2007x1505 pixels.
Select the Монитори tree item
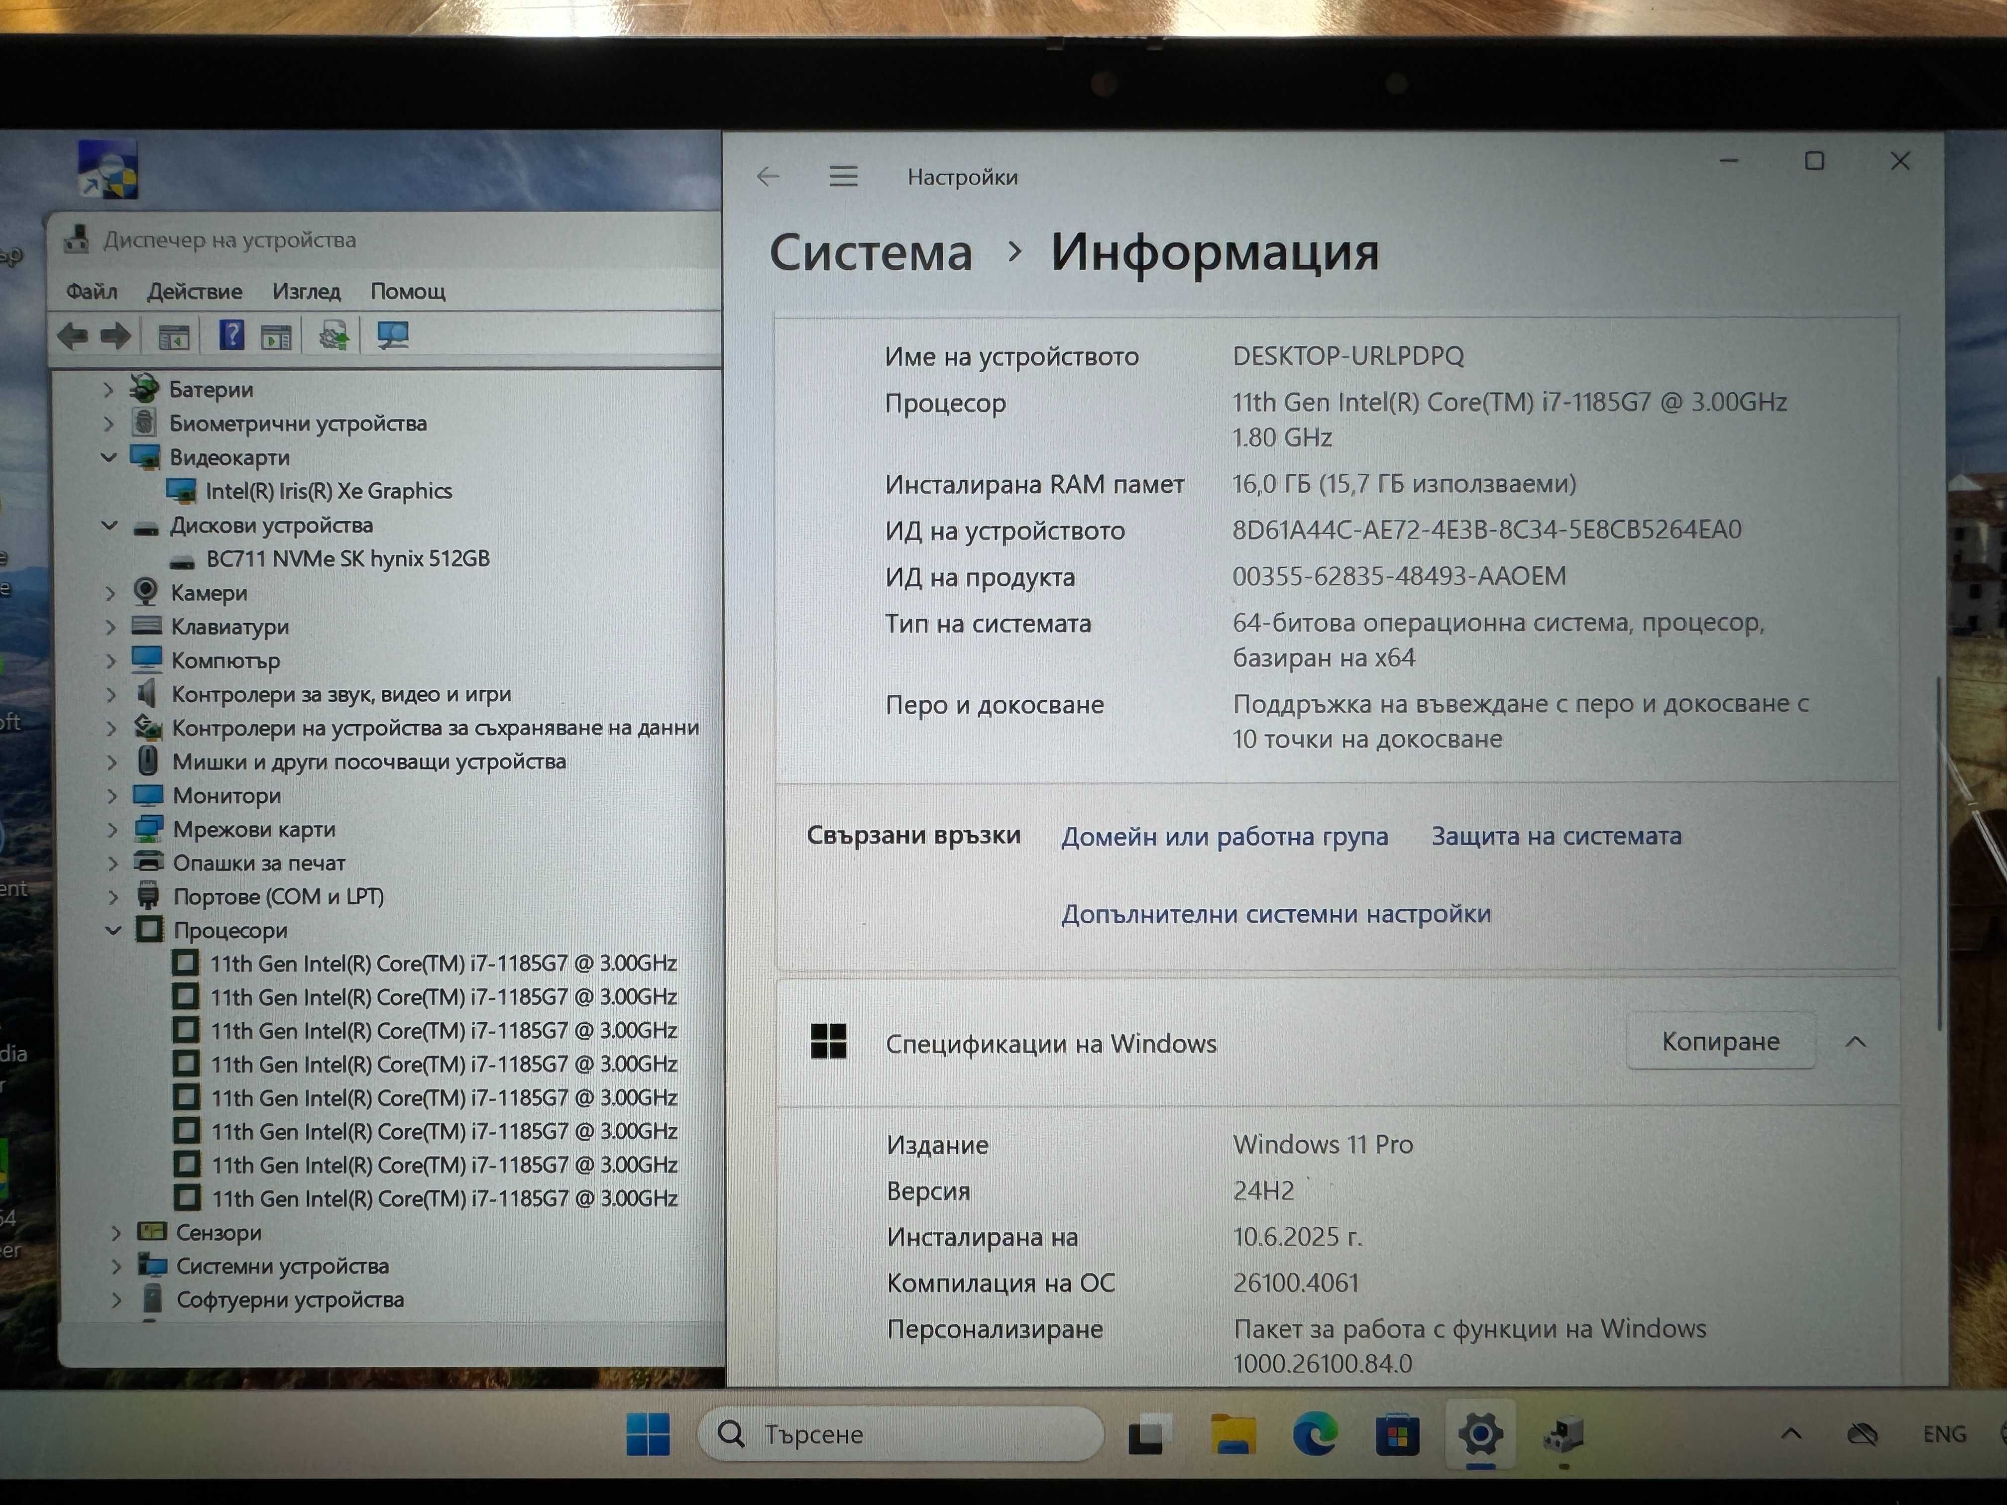pos(227,796)
